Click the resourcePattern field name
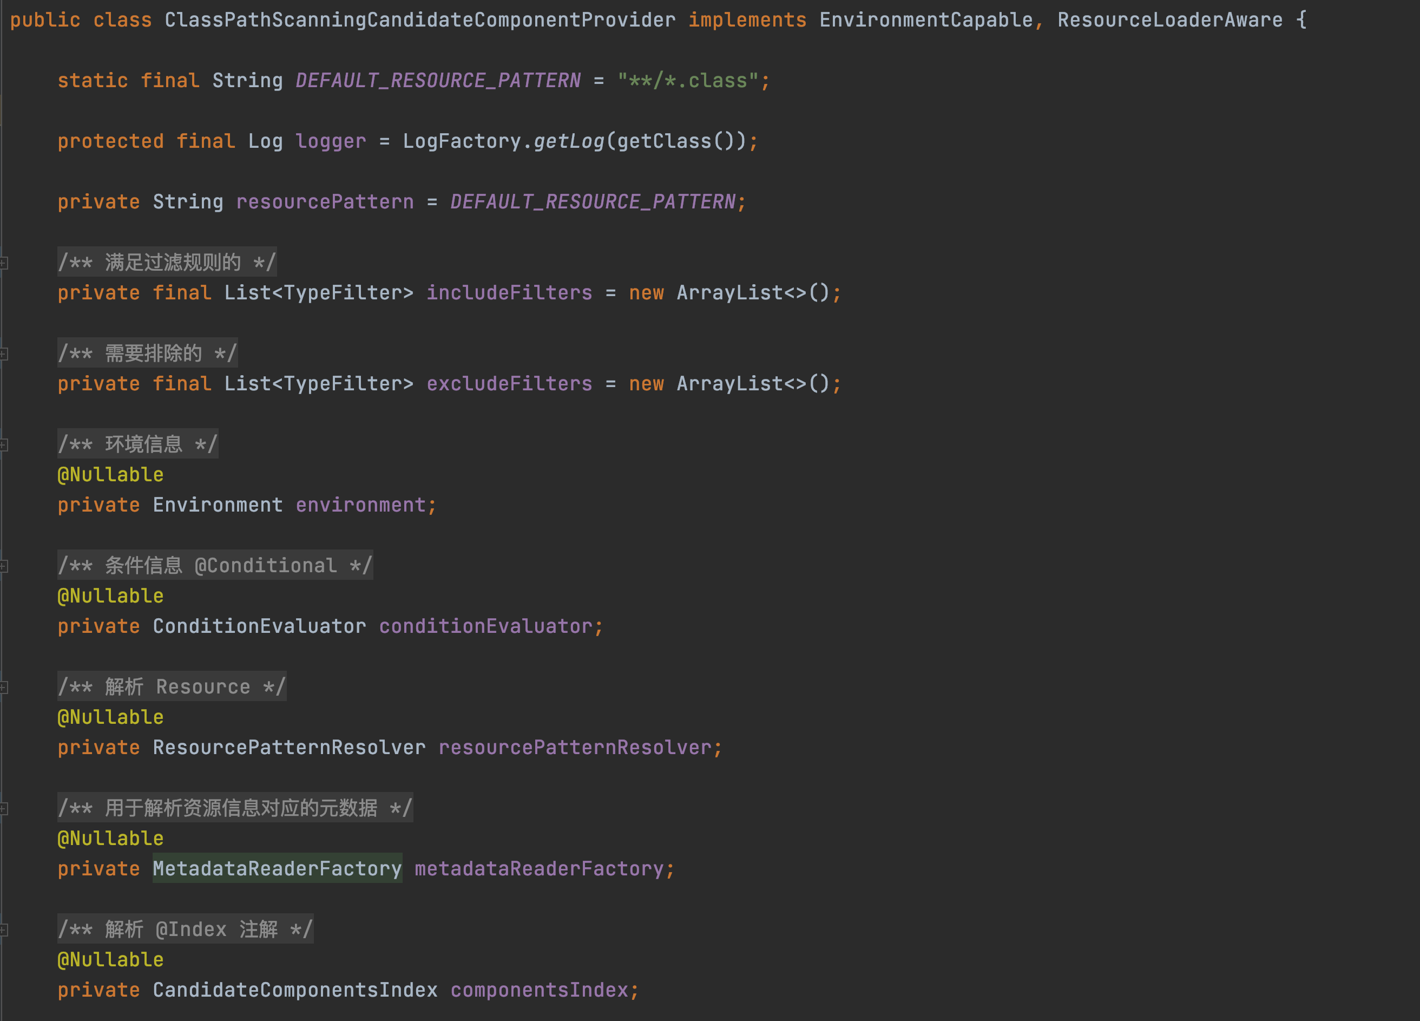 pos(325,202)
